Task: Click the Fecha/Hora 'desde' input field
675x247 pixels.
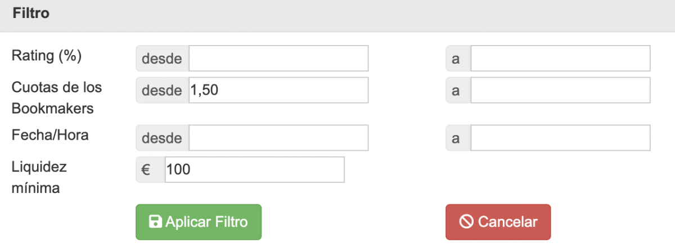Action: [x=278, y=138]
